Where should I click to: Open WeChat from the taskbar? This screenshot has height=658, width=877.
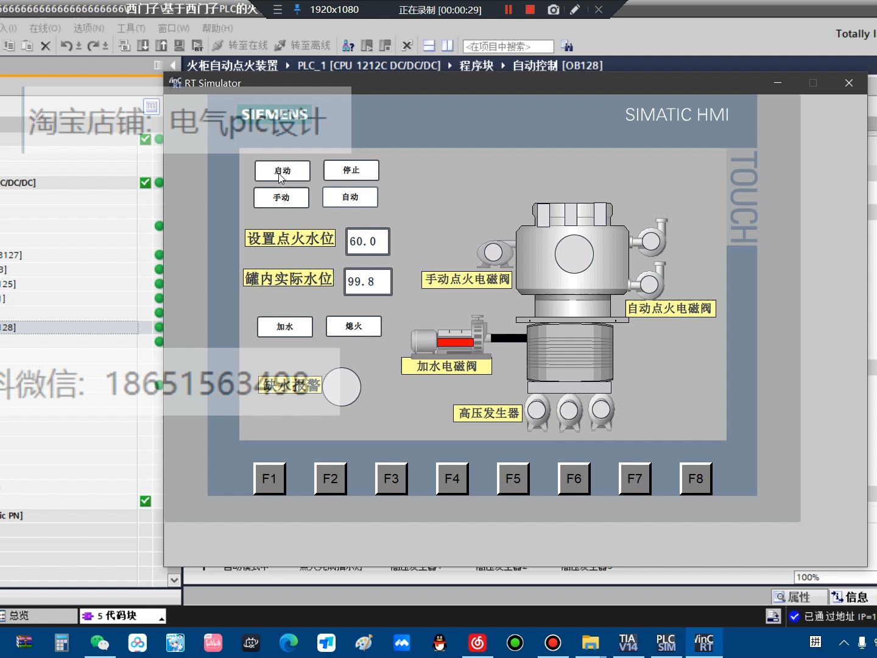[99, 643]
